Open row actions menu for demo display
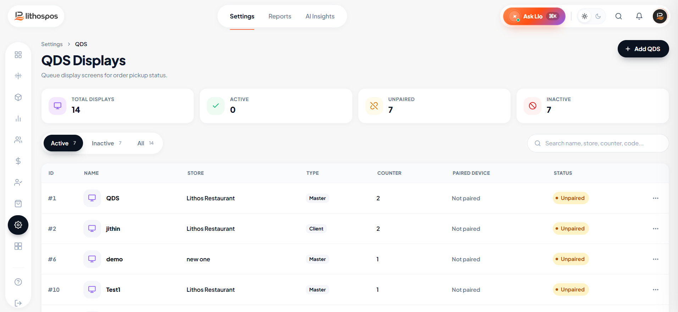The width and height of the screenshot is (678, 312). coord(655,259)
